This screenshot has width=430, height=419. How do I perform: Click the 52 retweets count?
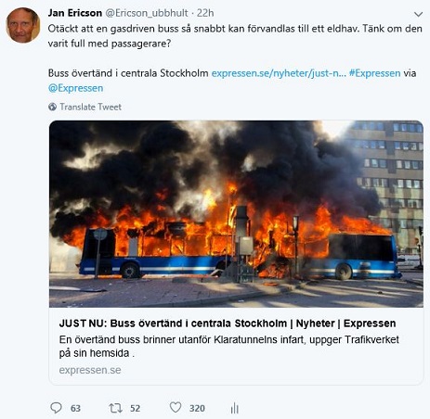[x=135, y=408]
